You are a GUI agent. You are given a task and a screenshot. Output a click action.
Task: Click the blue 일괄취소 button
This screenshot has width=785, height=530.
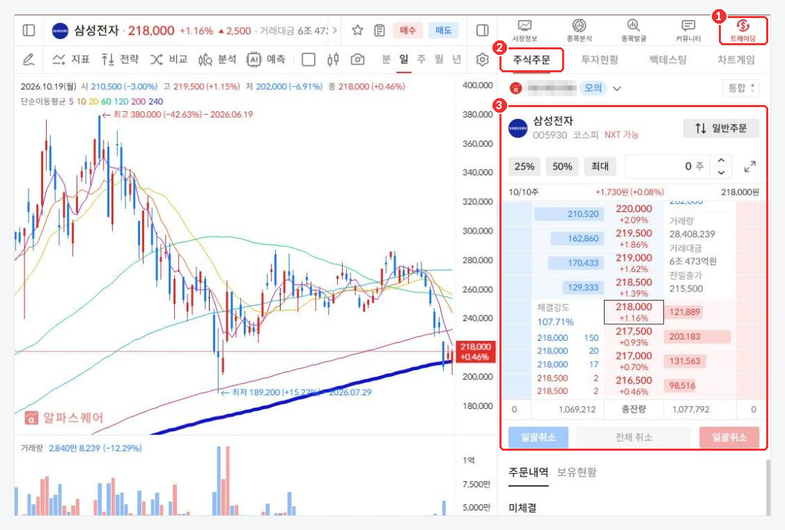point(538,437)
